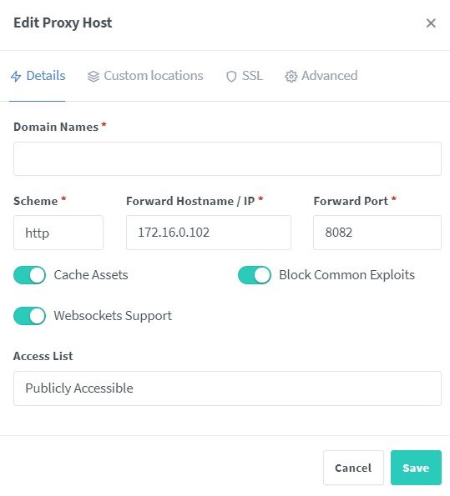The width and height of the screenshot is (450, 496).
Task: Cancel editing the proxy host
Action: coord(353,468)
